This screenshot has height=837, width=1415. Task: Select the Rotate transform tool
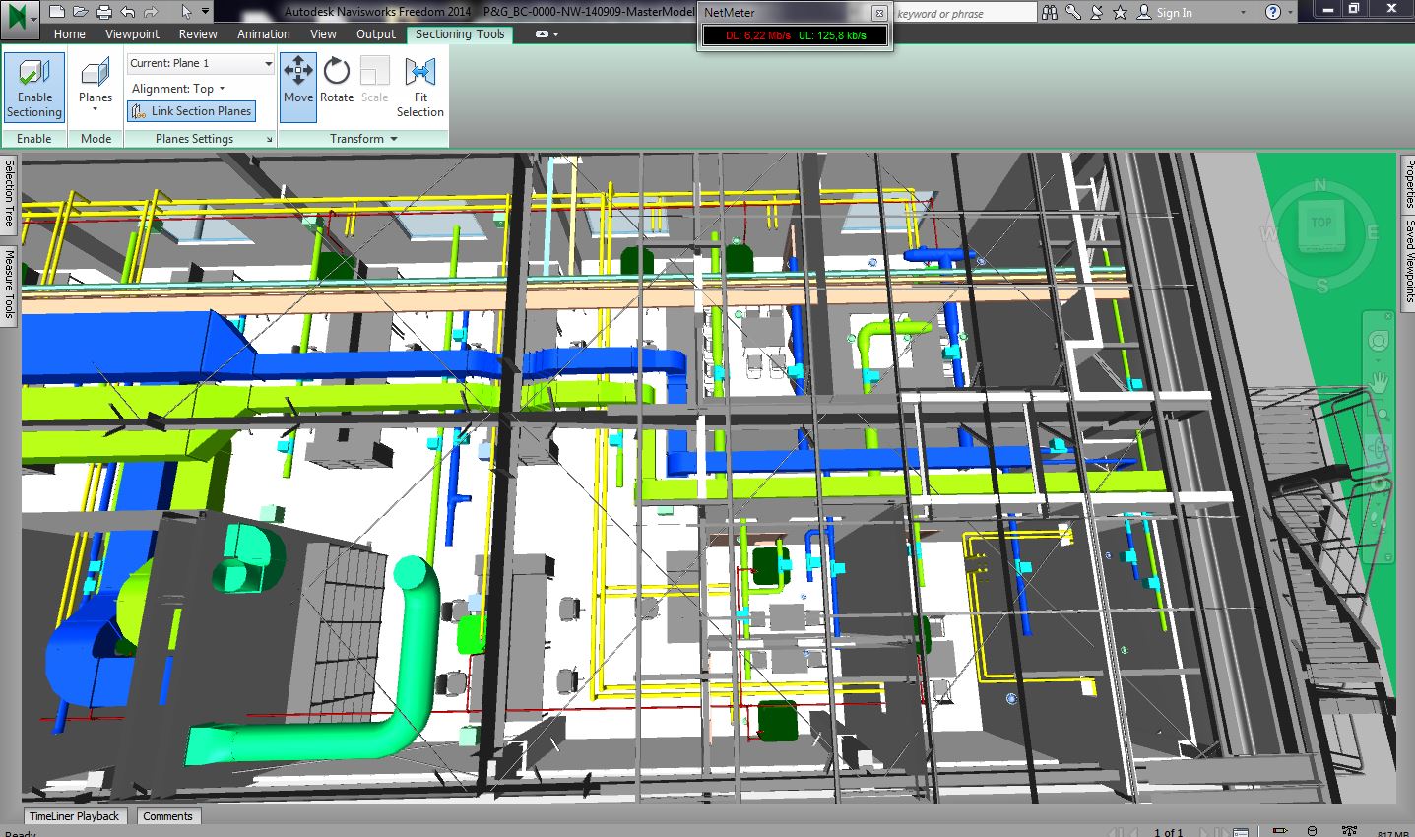coord(337,81)
